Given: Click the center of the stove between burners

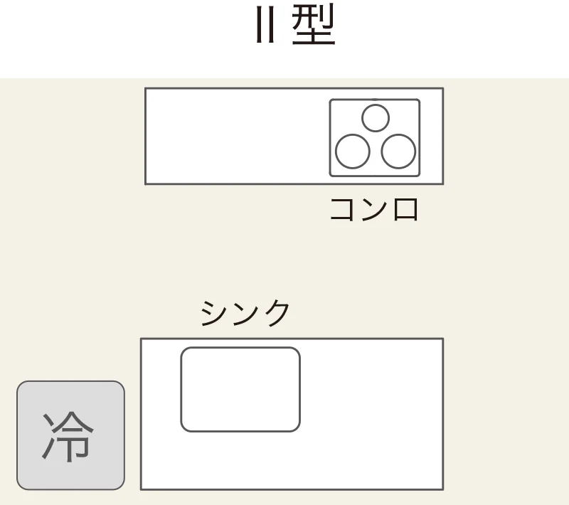Looking at the screenshot, I should click(375, 139).
